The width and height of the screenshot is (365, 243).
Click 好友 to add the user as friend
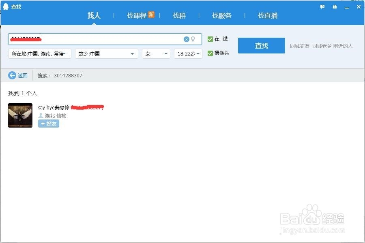pos(48,124)
